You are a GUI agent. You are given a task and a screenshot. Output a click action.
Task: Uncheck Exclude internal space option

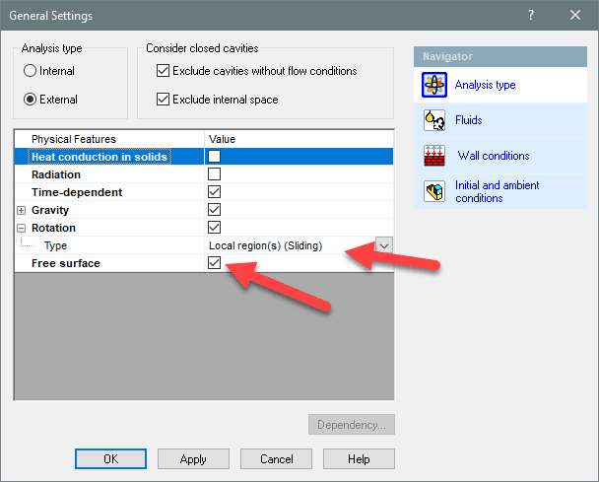(163, 100)
